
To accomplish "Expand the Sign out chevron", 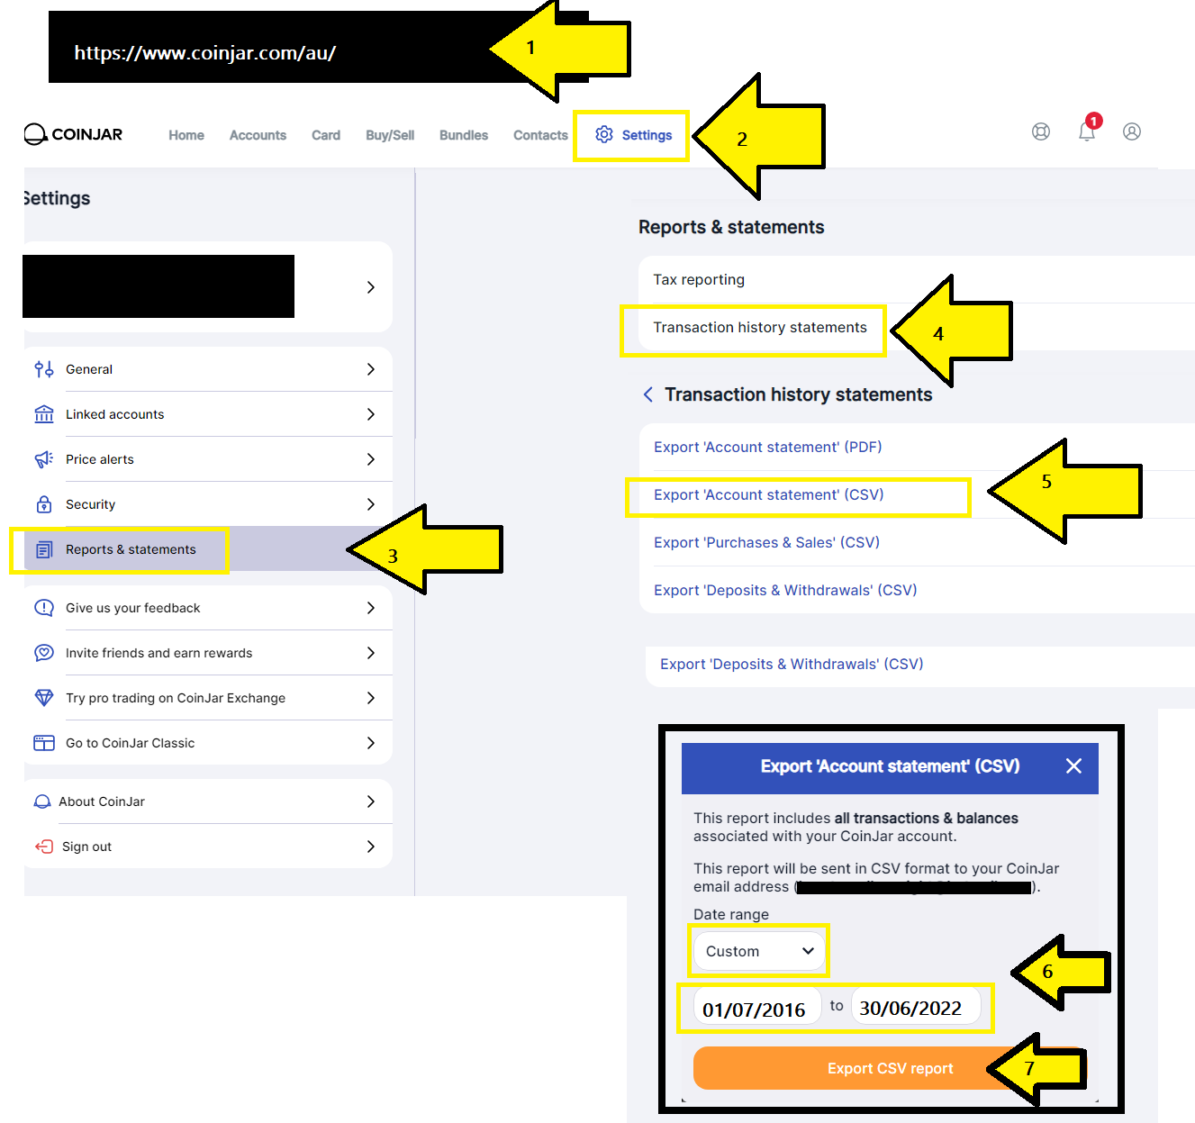I will pos(371,847).
